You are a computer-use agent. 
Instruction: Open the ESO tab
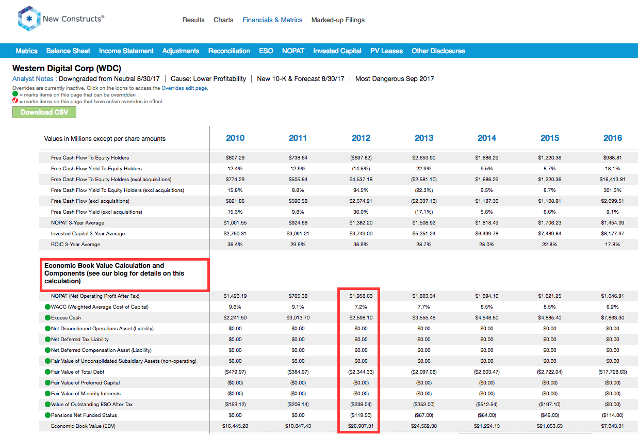click(266, 51)
